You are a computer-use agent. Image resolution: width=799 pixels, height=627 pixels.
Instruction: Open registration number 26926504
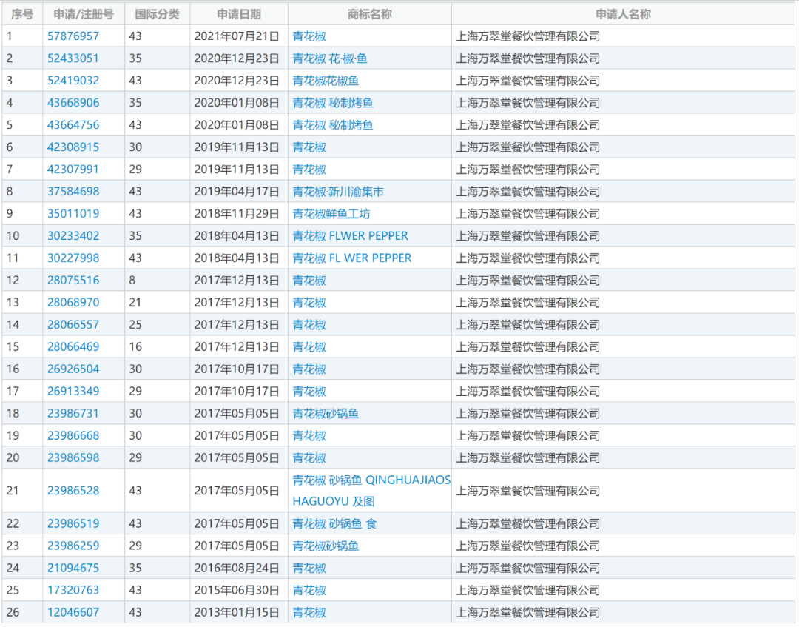pyautogui.click(x=73, y=369)
